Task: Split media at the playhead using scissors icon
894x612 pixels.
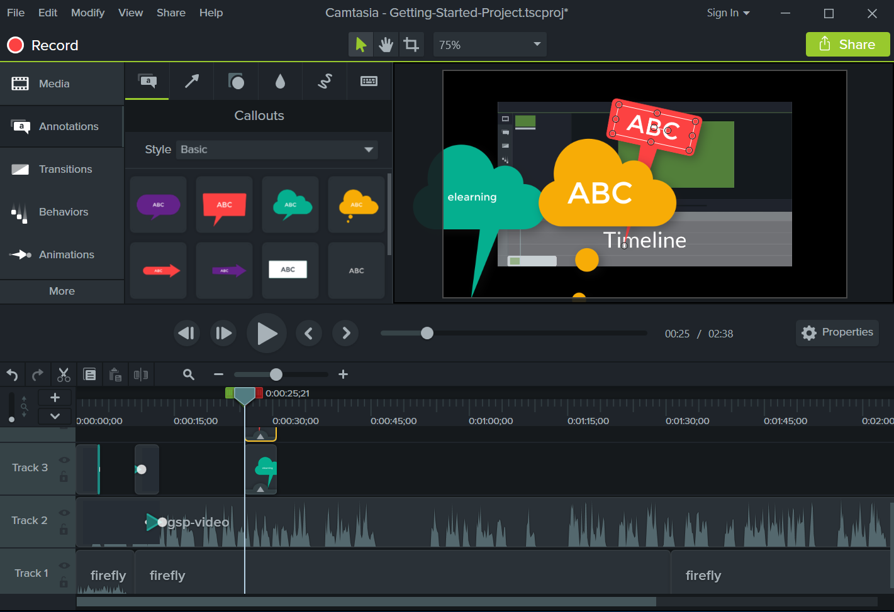Action: click(x=63, y=374)
